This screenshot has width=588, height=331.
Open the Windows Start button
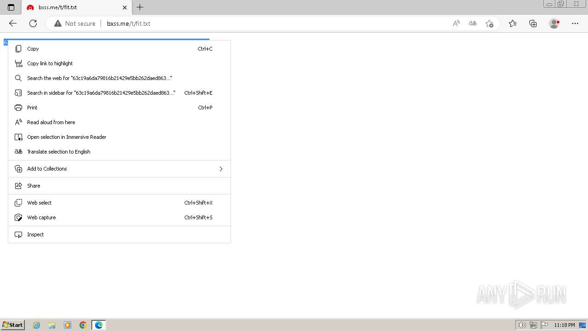click(x=12, y=325)
